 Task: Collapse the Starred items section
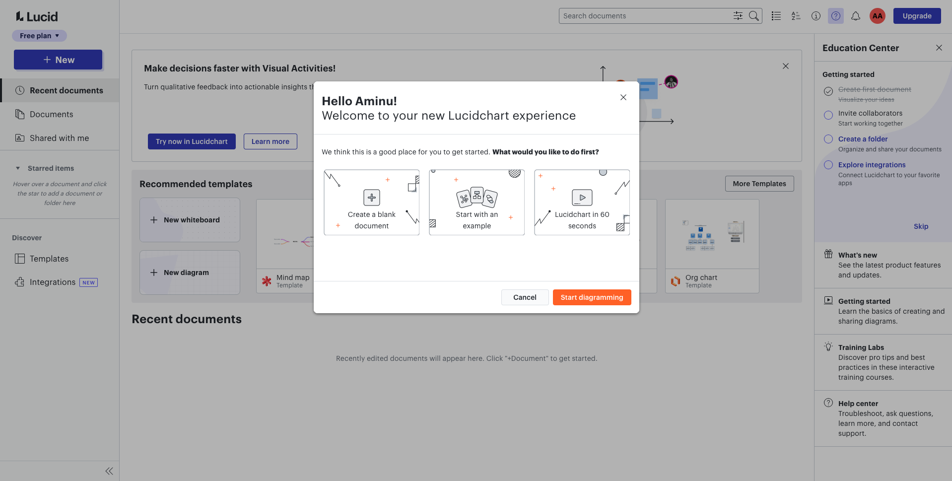tap(18, 168)
